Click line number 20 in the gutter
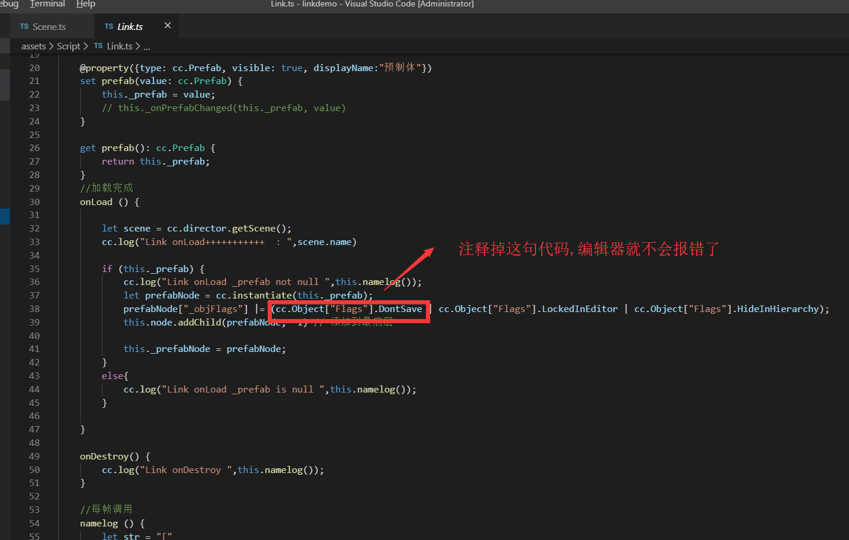This screenshot has width=849, height=540. (35, 68)
